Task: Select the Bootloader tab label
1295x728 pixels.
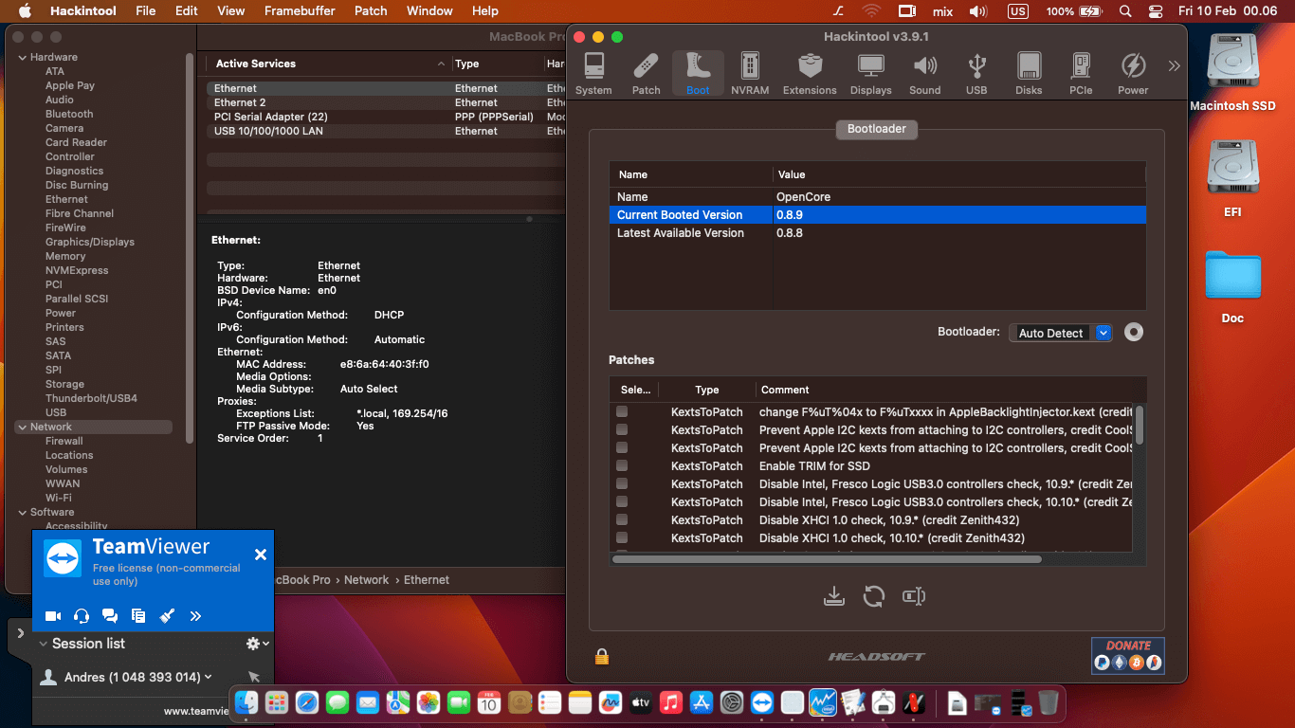Action: pyautogui.click(x=877, y=129)
